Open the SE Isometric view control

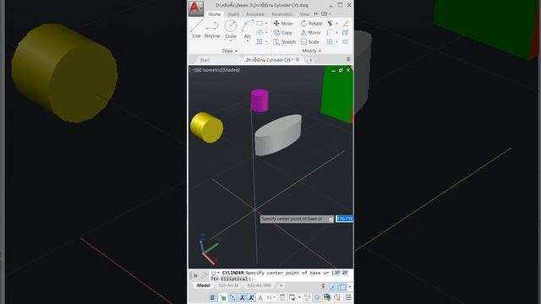209,70
